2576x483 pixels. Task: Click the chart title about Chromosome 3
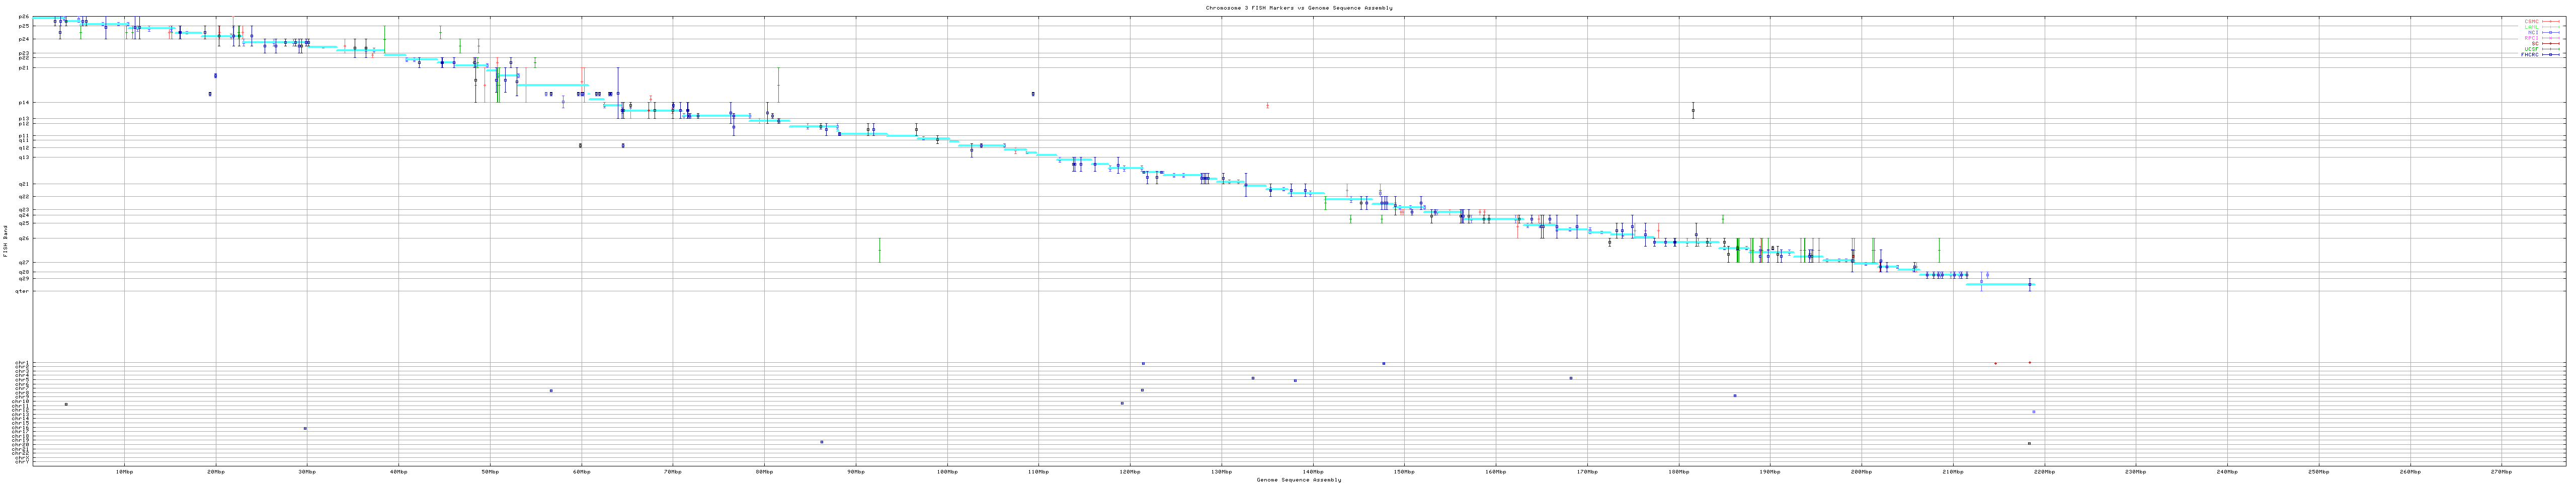pos(1298,8)
